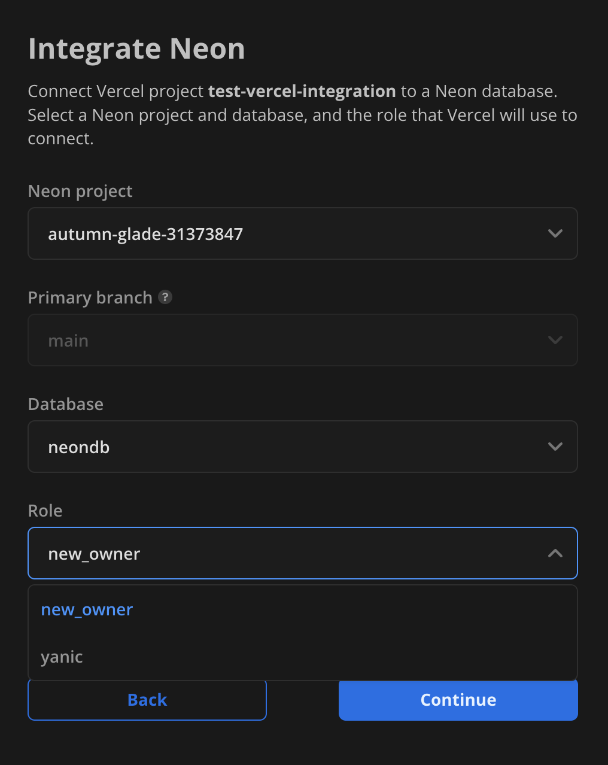Click the bold test-vercel-integration project name

302,91
